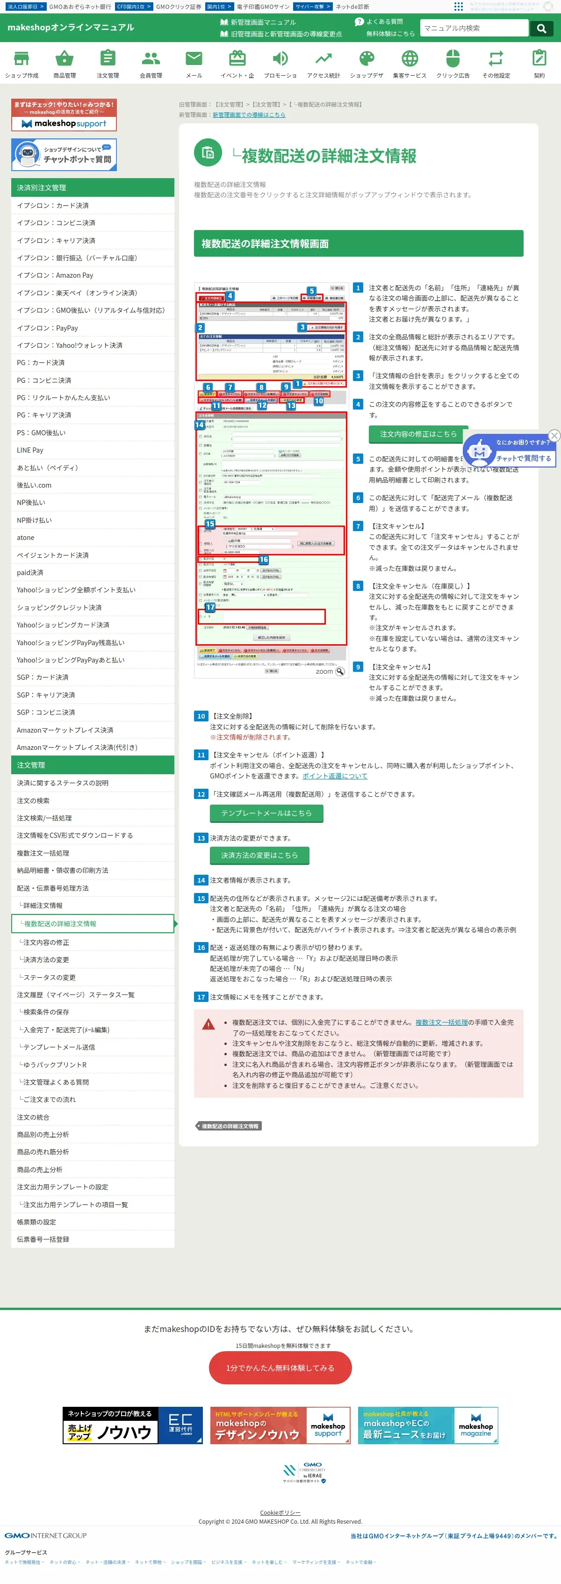The height and width of the screenshot is (1584, 561).
Task: Open └ステータスの変更 sidebar item
Action: tap(92, 978)
